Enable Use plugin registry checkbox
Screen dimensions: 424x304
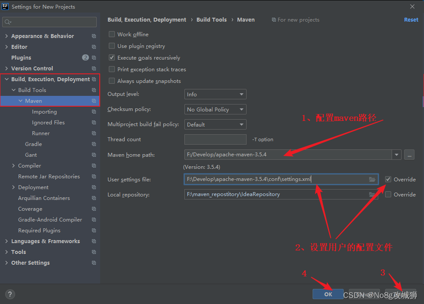click(112, 46)
